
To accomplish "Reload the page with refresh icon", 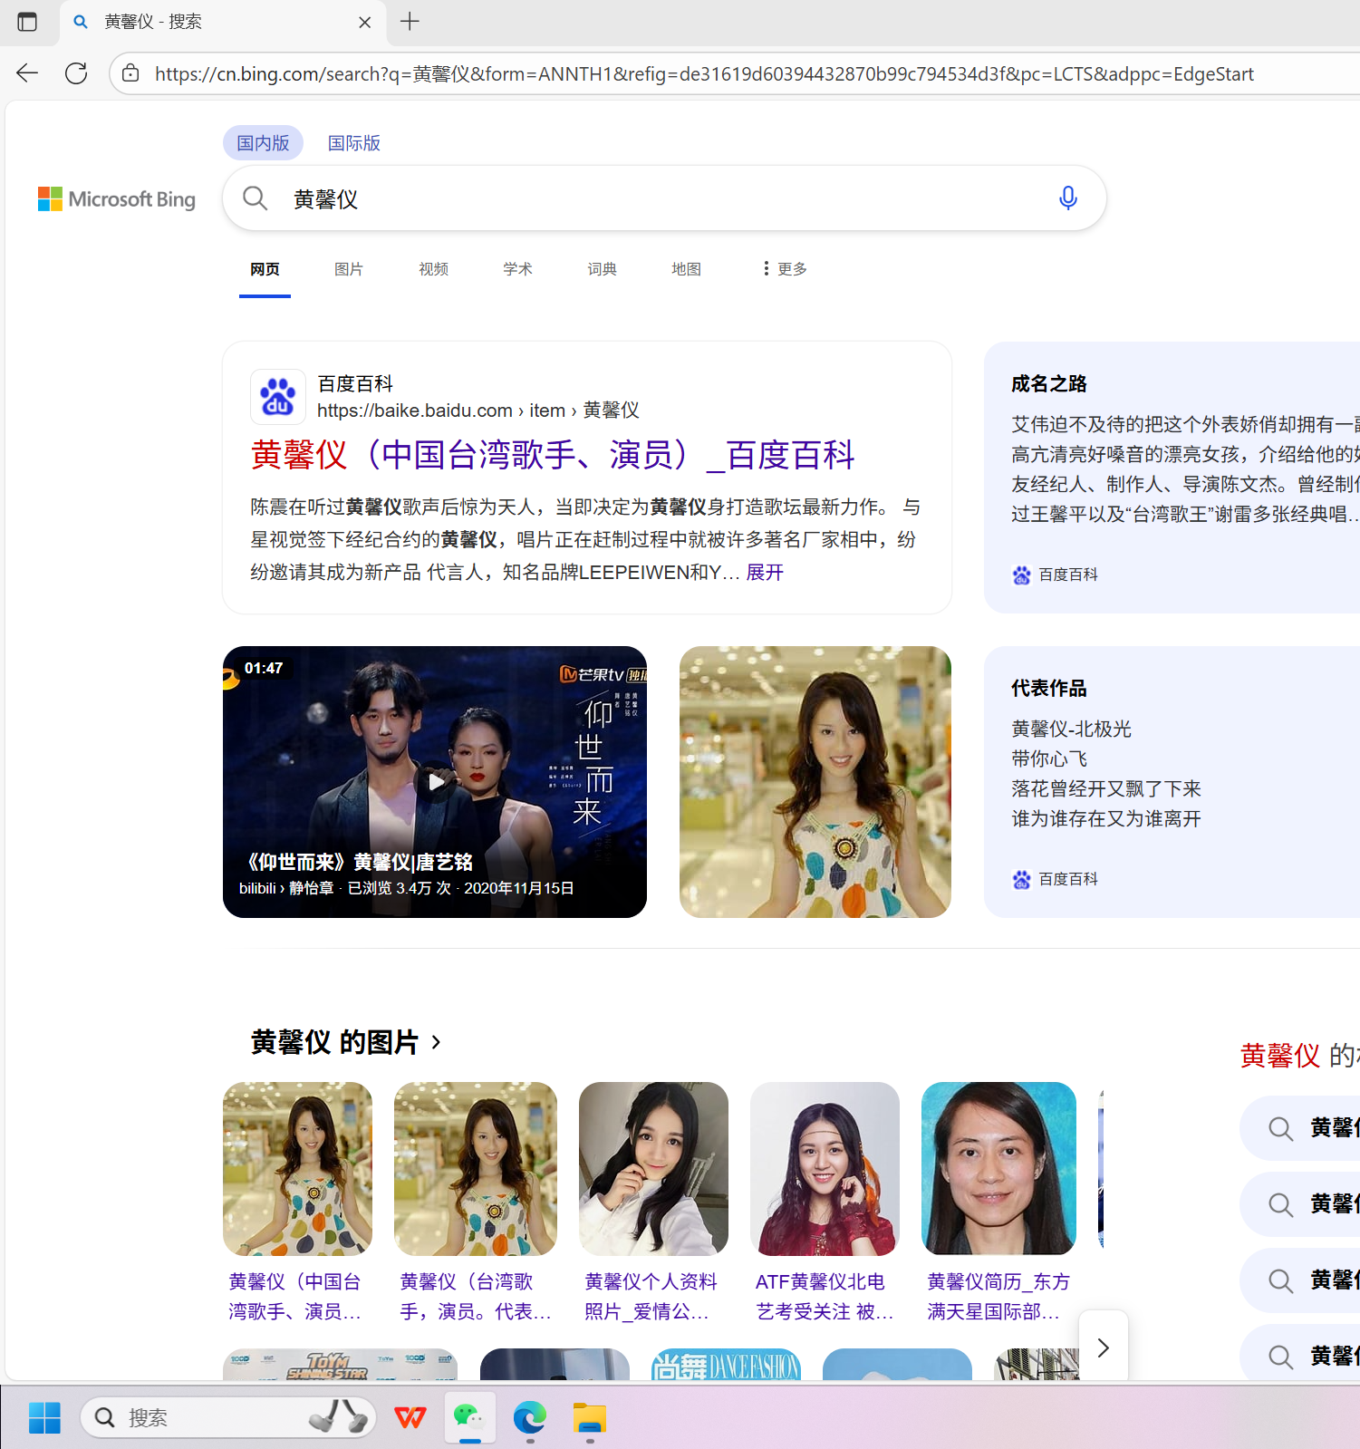I will pyautogui.click(x=76, y=73).
